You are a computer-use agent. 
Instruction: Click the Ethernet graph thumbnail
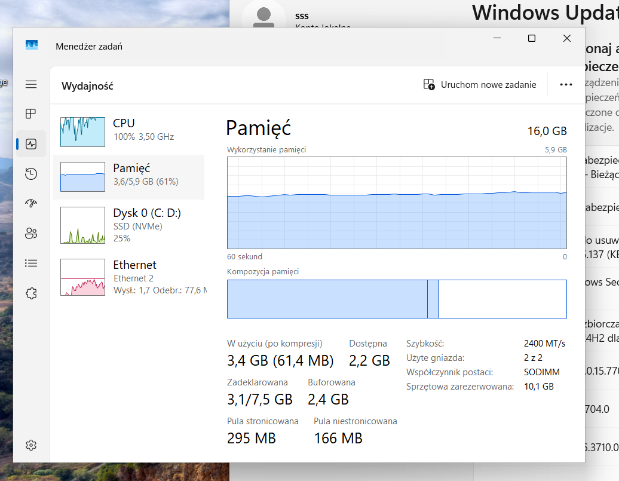[82, 277]
